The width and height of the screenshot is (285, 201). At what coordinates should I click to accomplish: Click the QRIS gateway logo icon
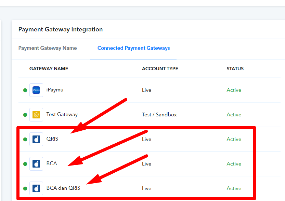tap(36, 139)
